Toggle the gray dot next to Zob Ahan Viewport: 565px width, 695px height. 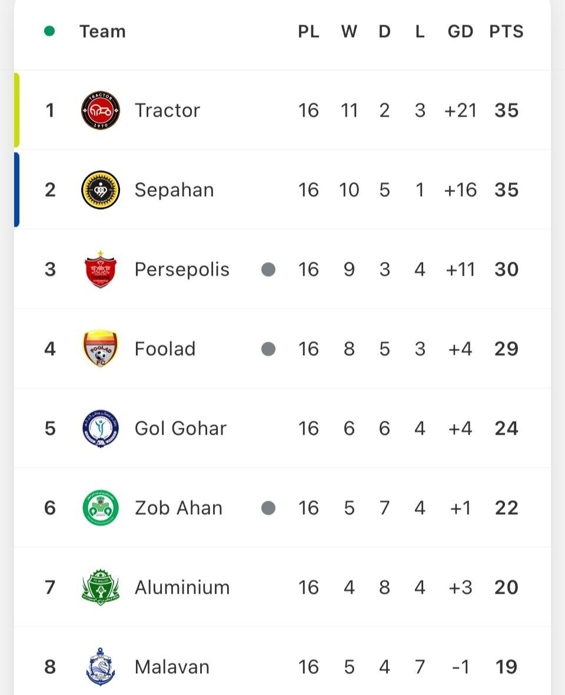tap(268, 508)
